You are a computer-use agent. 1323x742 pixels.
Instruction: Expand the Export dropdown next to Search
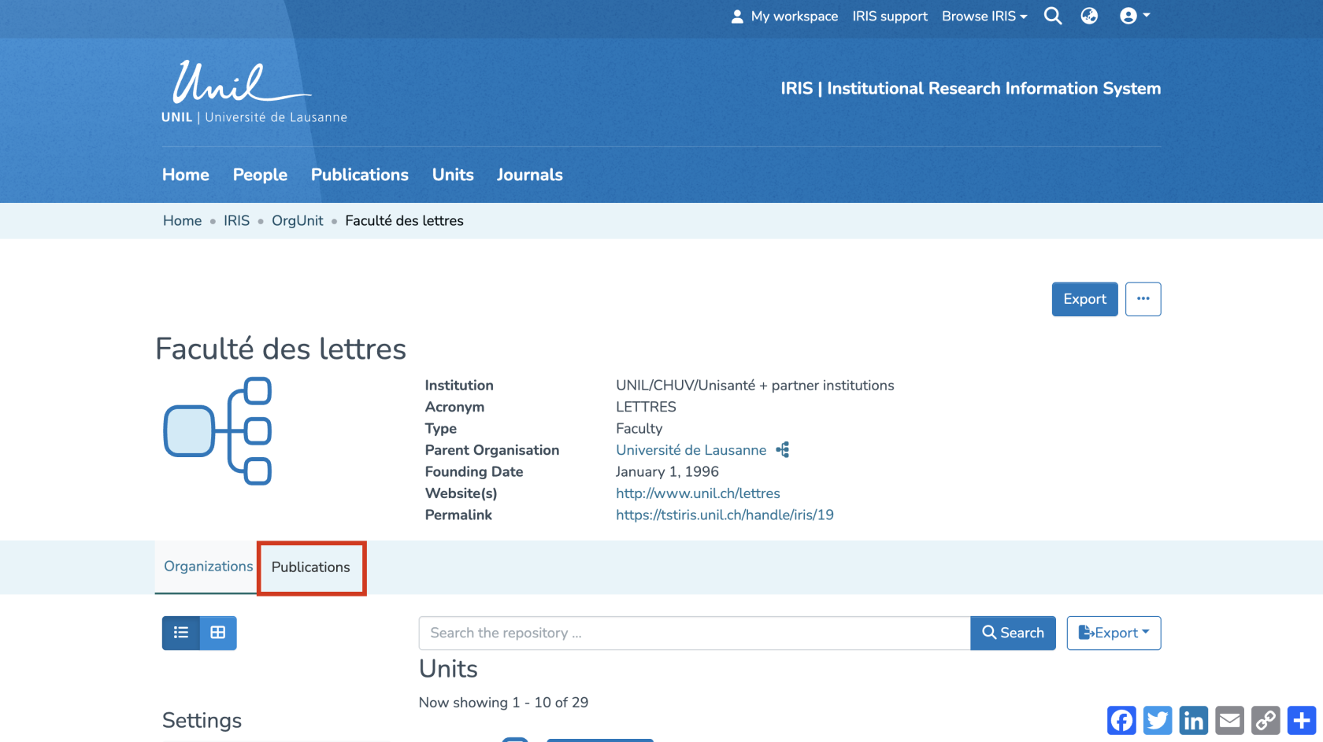[1114, 633]
